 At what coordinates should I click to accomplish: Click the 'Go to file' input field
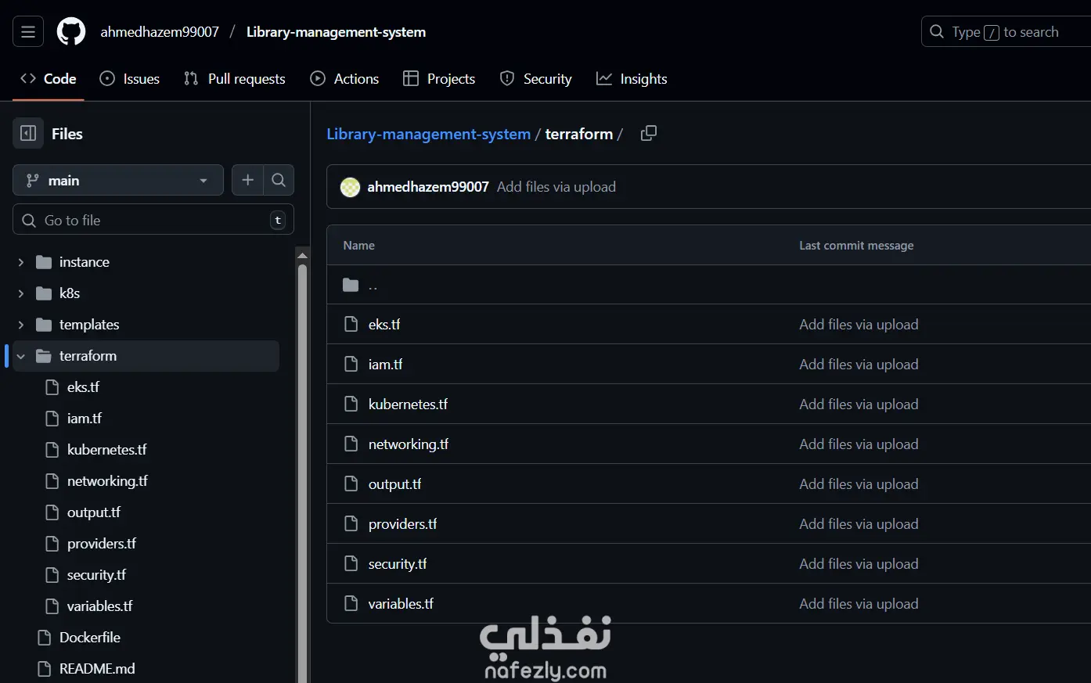pyautogui.click(x=153, y=220)
